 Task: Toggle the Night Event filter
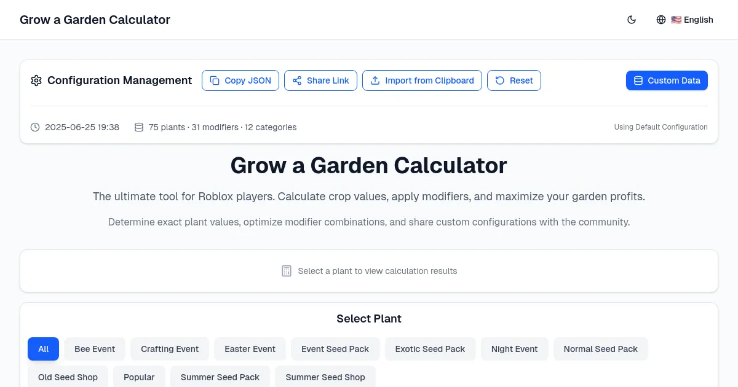click(x=515, y=348)
